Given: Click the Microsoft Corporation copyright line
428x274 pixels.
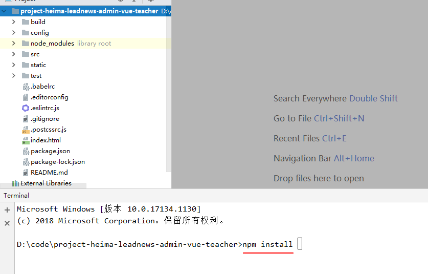Looking at the screenshot, I should pos(120,220).
